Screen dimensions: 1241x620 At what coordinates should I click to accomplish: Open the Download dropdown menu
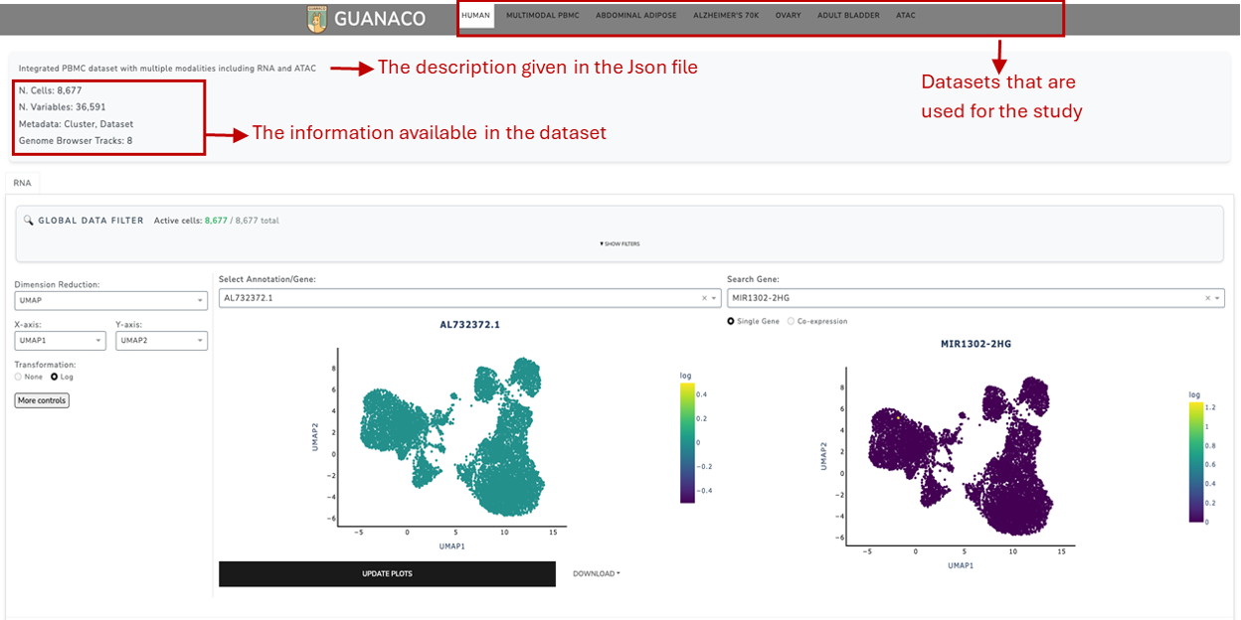(x=596, y=573)
